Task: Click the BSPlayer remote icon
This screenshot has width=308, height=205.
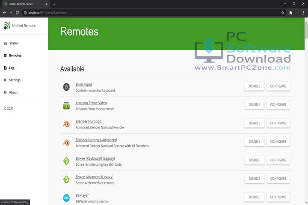Action: click(66, 198)
